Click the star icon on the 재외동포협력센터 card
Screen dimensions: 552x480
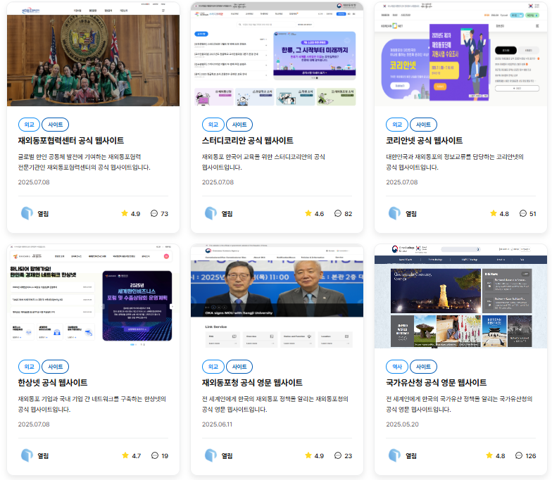tap(125, 213)
